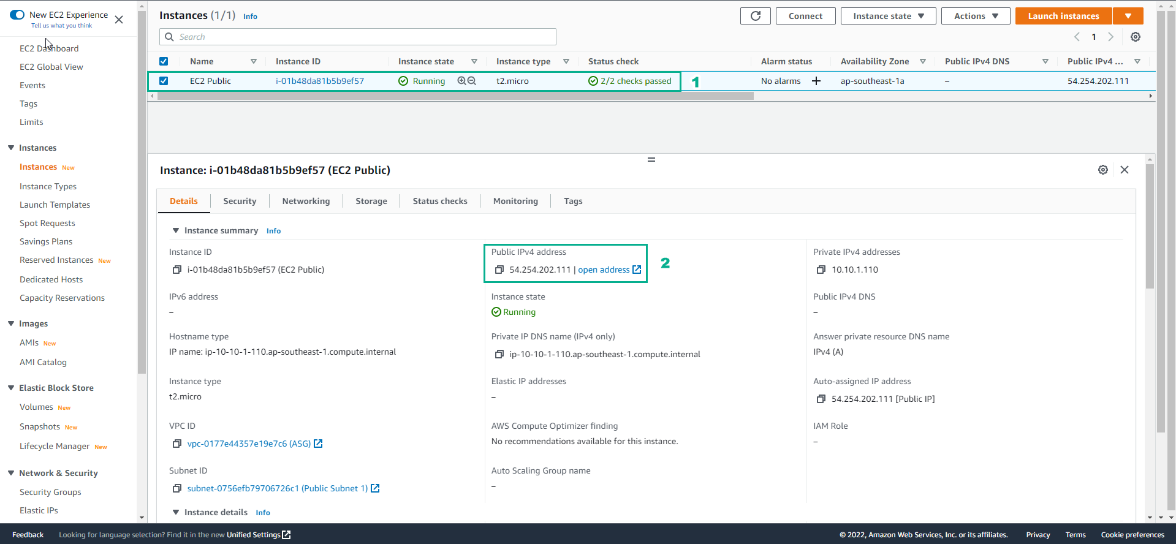This screenshot has width=1176, height=544.
Task: Collapse Elastic Block Store section
Action: point(11,388)
